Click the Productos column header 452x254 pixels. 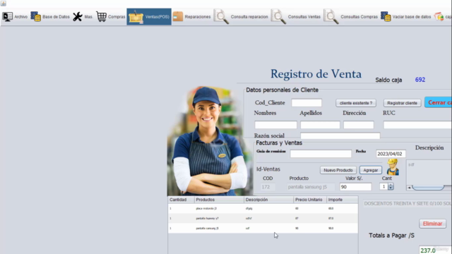(x=219, y=200)
